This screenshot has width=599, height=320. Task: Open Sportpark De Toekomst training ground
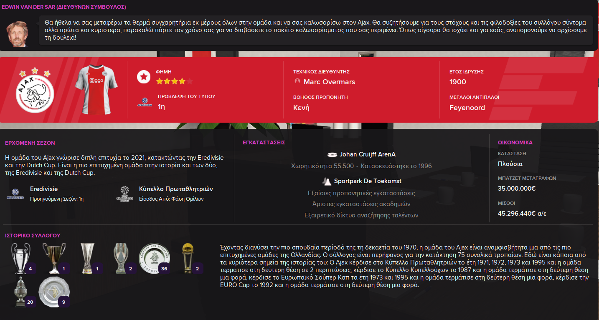point(368,181)
